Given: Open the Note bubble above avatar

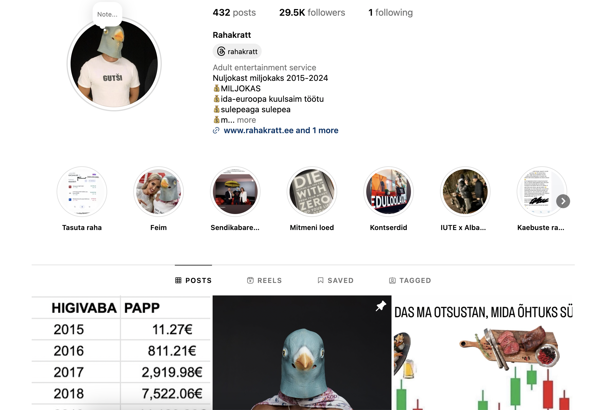Looking at the screenshot, I should [107, 15].
